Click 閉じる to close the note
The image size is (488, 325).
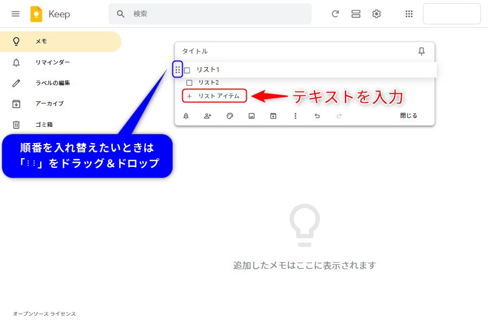tap(409, 116)
